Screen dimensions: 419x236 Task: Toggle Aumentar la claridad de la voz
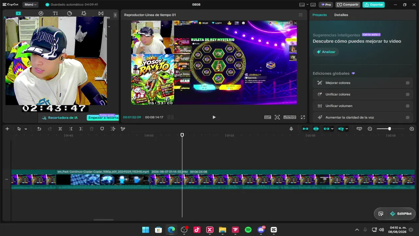tap(408, 117)
